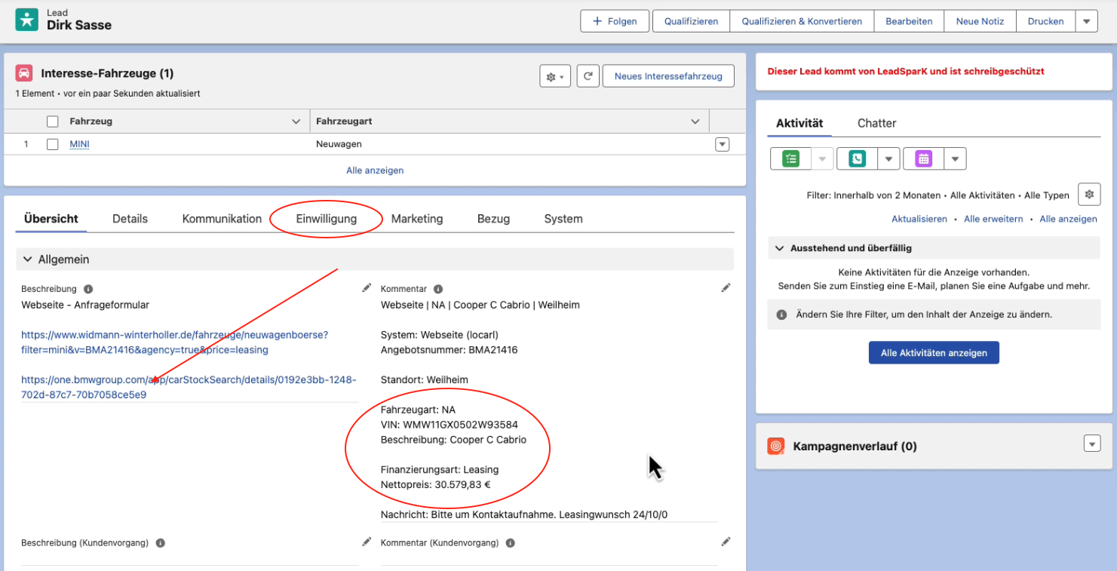Image resolution: width=1117 pixels, height=571 pixels.
Task: Expand more actions dropdown next to Drucken
Action: pos(1086,21)
